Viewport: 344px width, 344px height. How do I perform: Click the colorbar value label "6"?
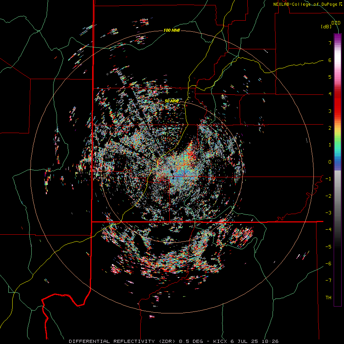pyautogui.click(x=330, y=60)
